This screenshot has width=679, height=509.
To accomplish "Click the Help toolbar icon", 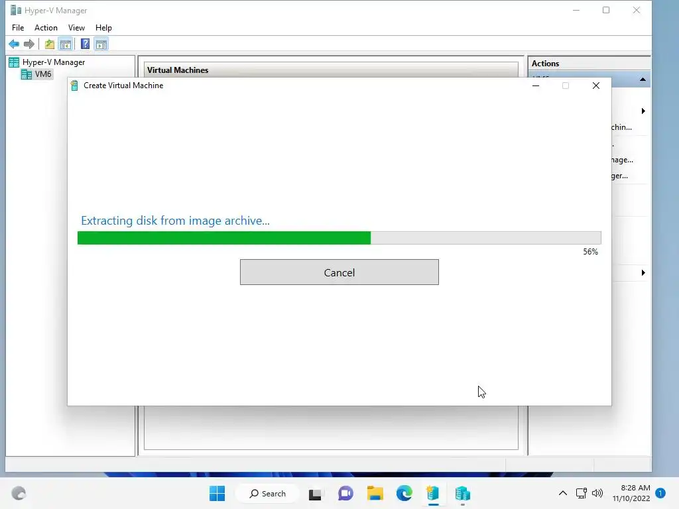I will pos(86,44).
